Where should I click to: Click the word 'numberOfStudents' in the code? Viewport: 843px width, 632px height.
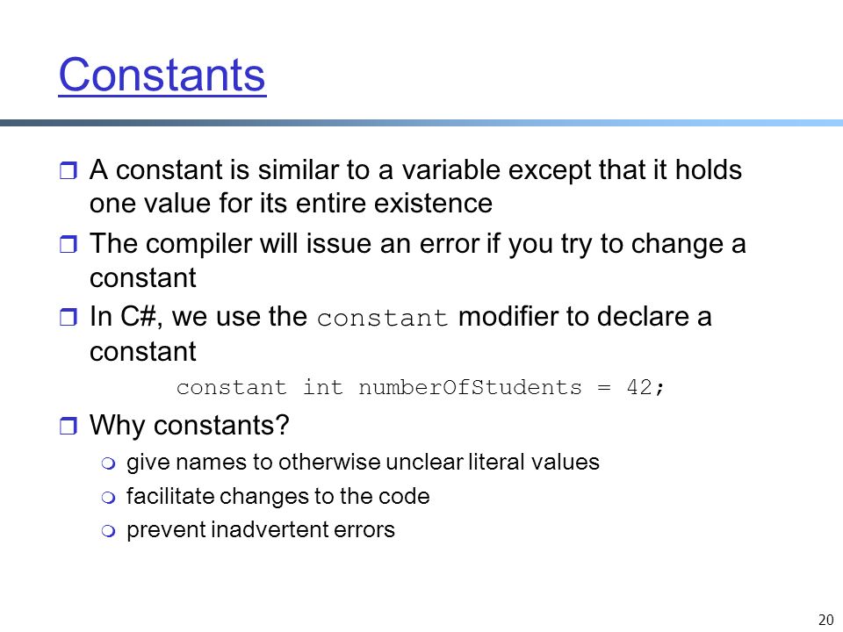tap(470, 387)
